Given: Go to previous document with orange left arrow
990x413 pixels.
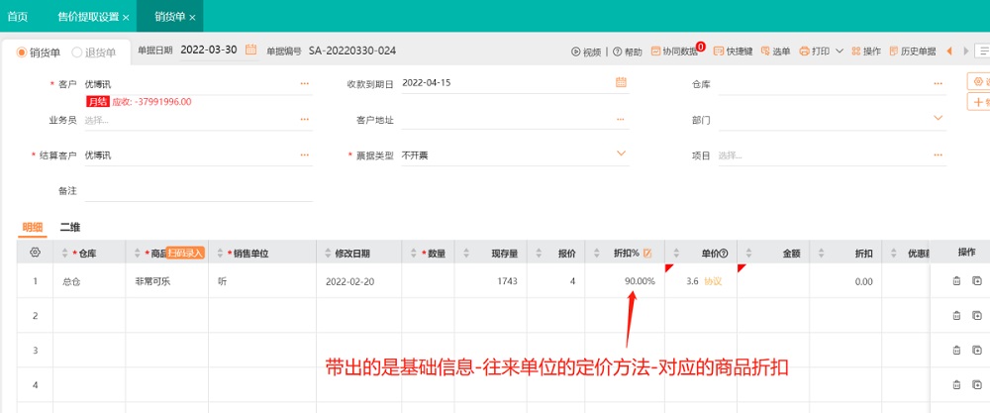Looking at the screenshot, I should (949, 52).
